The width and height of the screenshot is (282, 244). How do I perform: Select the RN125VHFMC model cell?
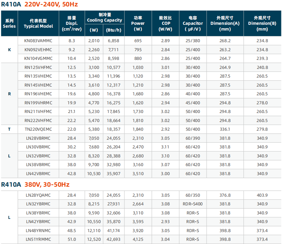(38, 68)
